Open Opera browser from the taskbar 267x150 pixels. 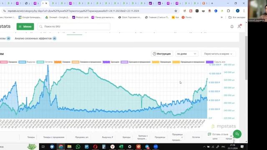click(x=95, y=147)
